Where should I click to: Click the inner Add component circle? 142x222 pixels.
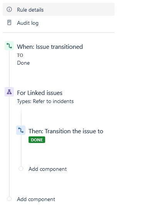coord(21,169)
